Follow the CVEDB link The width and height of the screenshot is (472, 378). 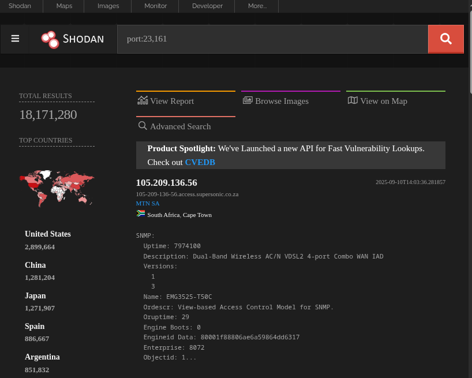click(x=200, y=162)
